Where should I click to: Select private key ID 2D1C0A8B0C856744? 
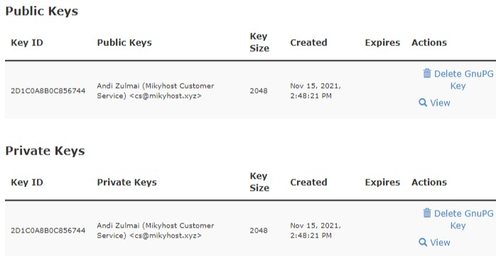pyautogui.click(x=48, y=230)
